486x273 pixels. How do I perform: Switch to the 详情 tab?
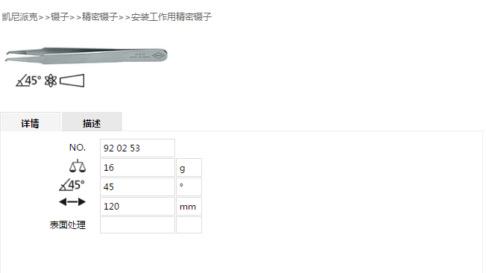click(x=30, y=122)
